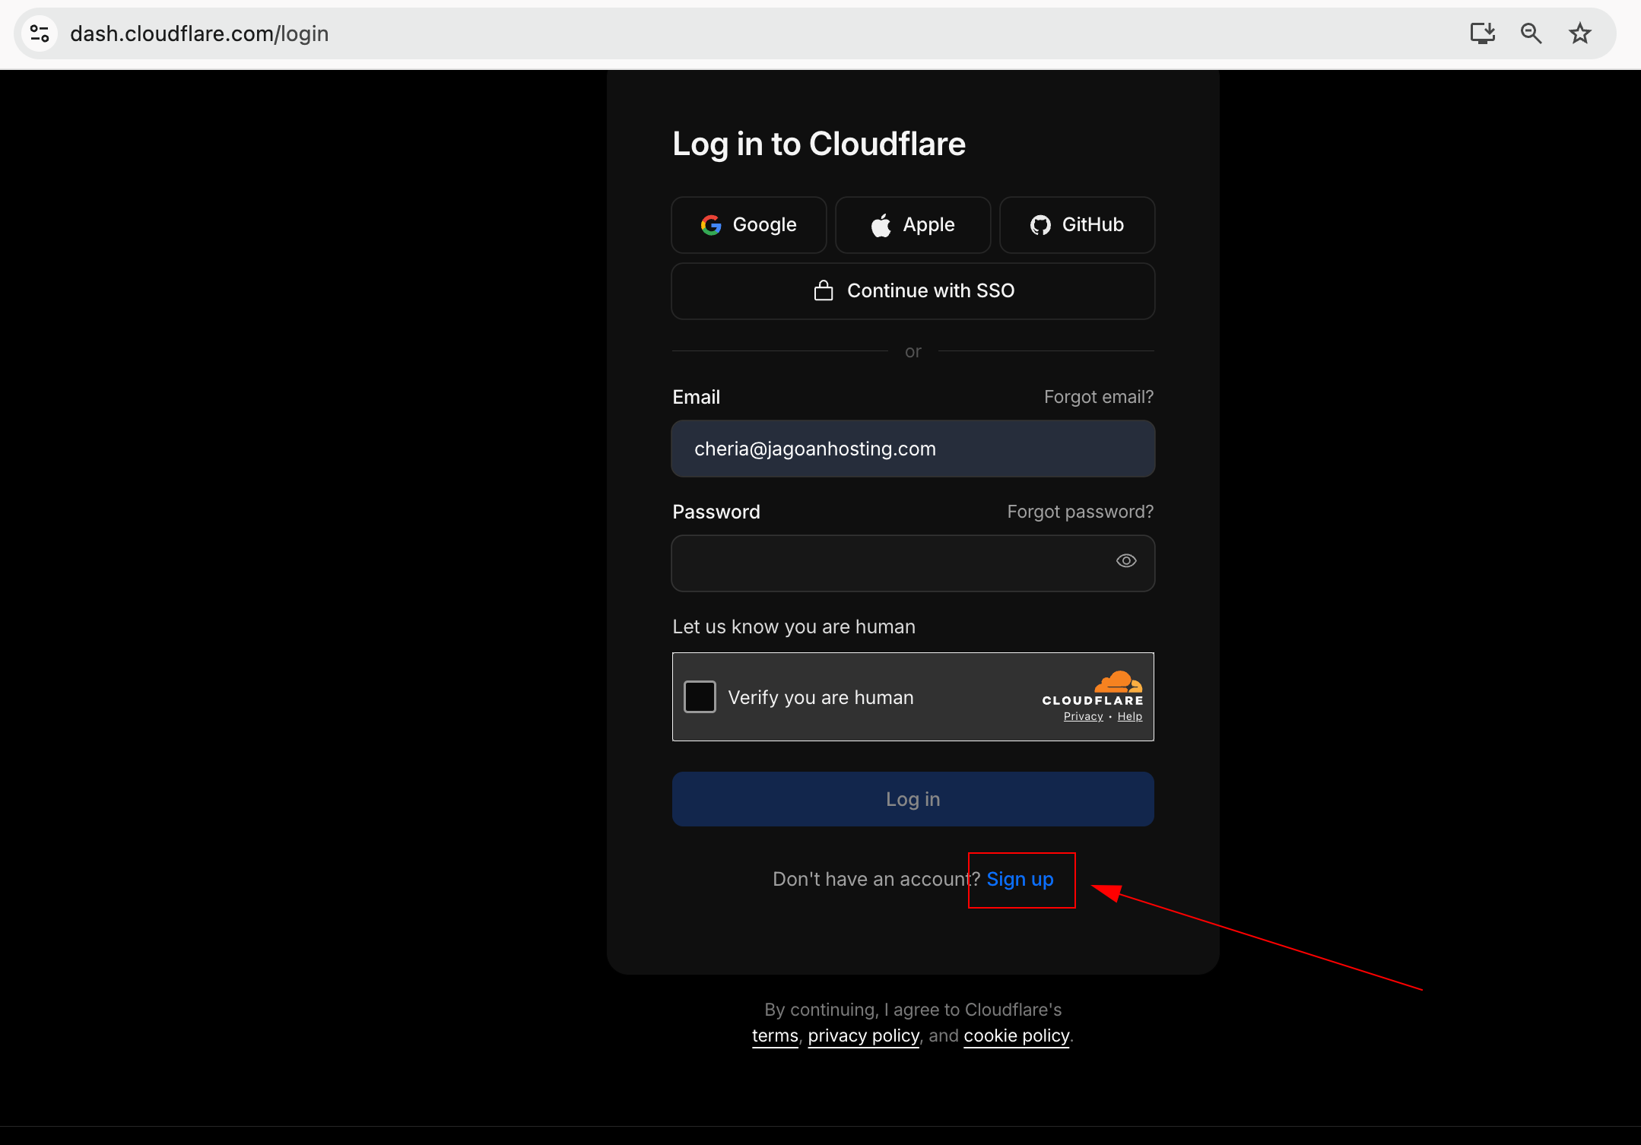Viewport: 1641px width, 1145px height.
Task: Open site information icon in address bar
Action: coord(40,33)
